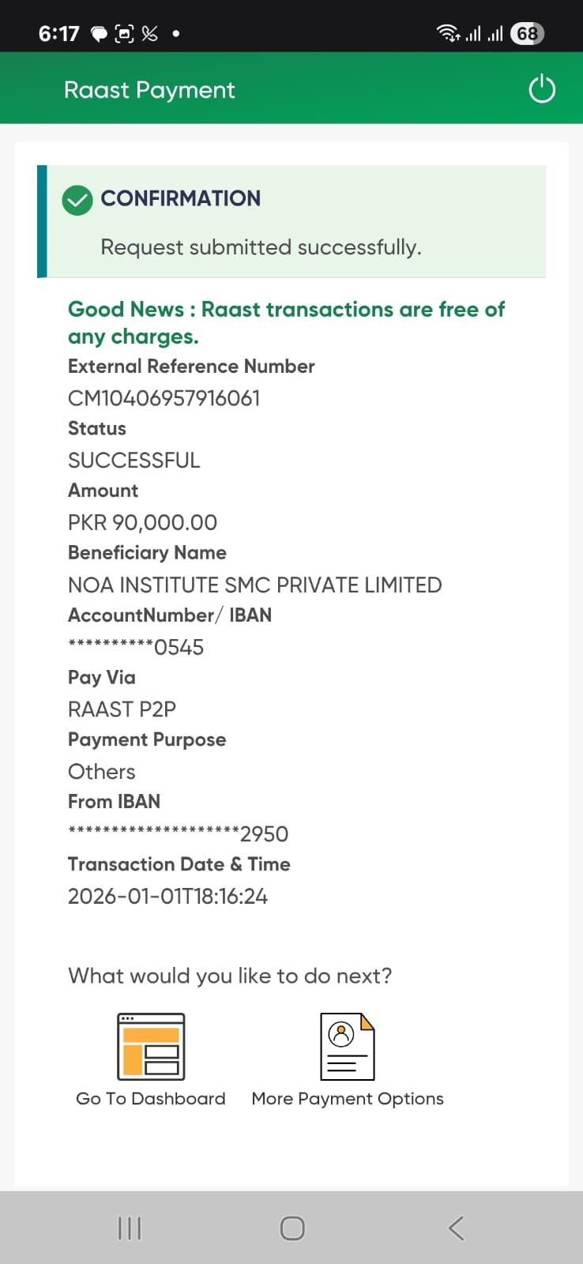Tap the status bar clock showing 6:17
This screenshot has width=583, height=1264.
tap(59, 33)
